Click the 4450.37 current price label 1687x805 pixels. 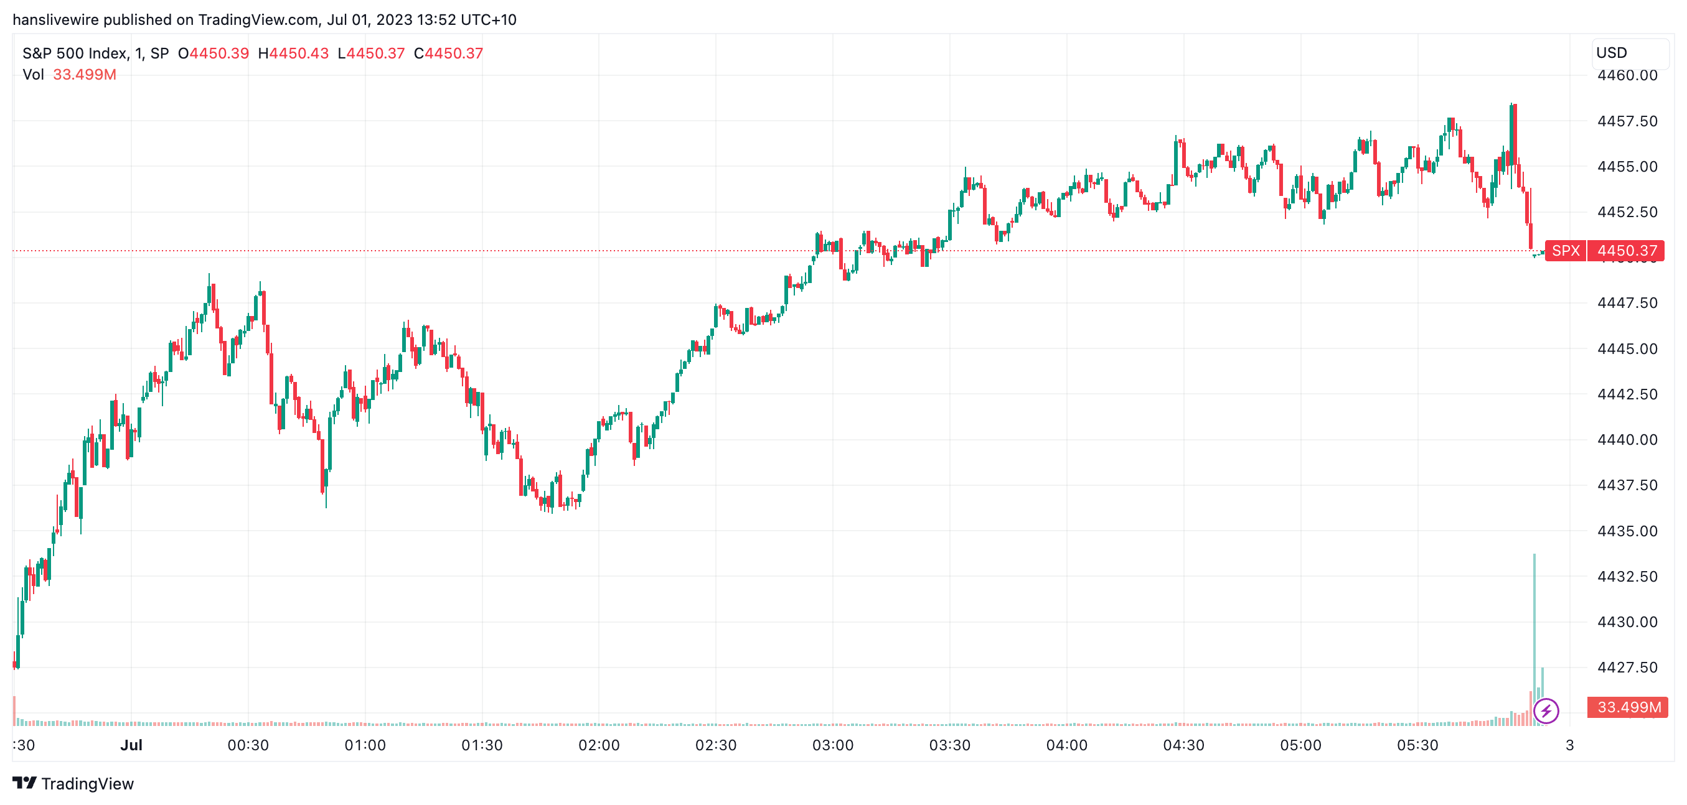coord(1627,251)
